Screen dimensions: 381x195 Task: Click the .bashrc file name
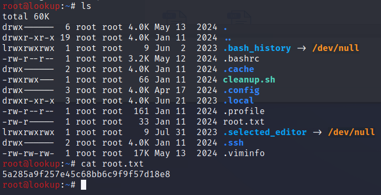click(x=241, y=58)
